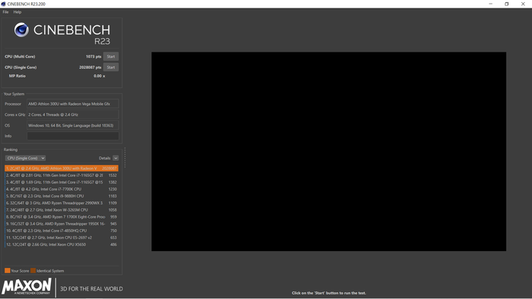The height and width of the screenshot is (299, 532).
Task: Restore down the Cinebench window
Action: 507,4
